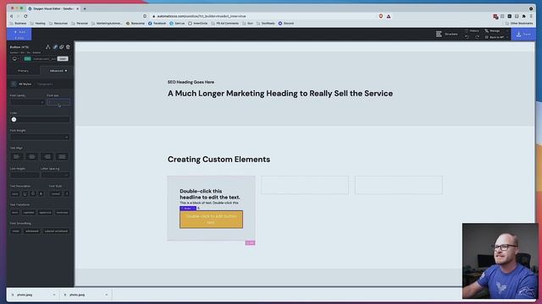Save the page with Save button
Viewport: 542px width, 304px height.
(523, 34)
